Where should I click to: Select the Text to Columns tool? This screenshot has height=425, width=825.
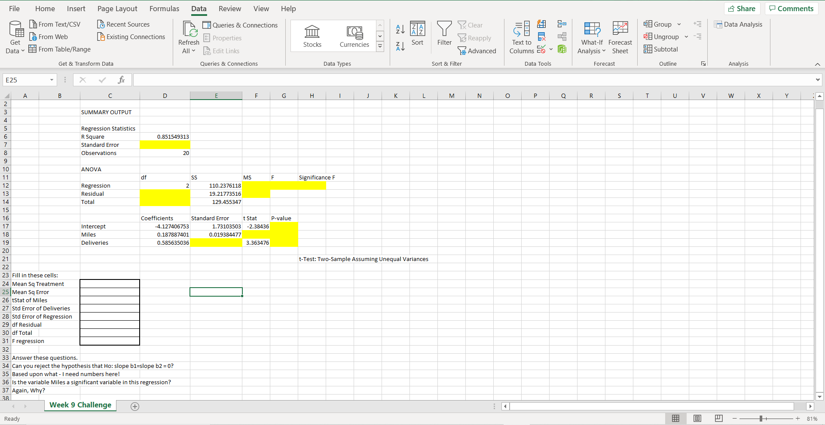[521, 36]
